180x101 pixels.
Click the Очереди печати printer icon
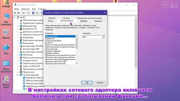[x=21, y=61]
